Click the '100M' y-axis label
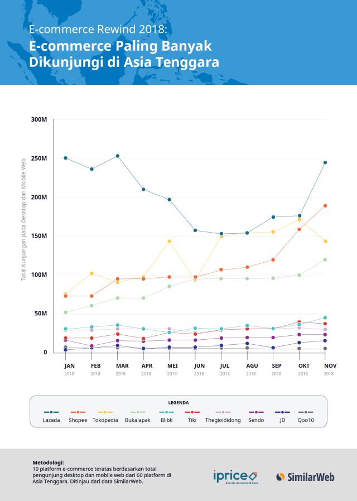The image size is (357, 501). tap(39, 275)
